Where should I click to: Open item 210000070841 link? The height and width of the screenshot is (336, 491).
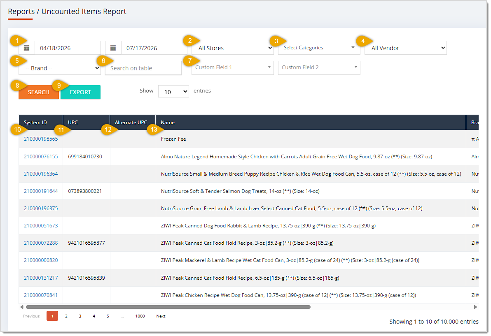pyautogui.click(x=41, y=295)
